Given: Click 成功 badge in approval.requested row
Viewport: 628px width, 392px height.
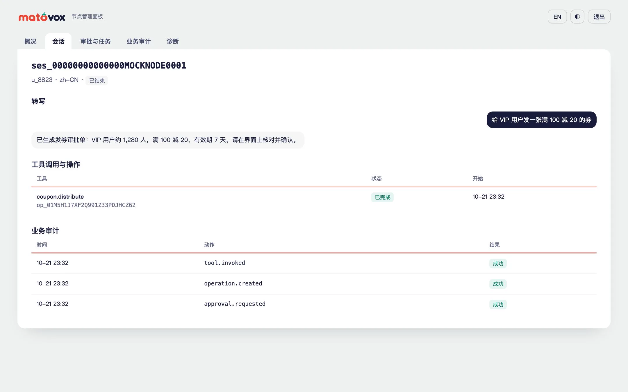Looking at the screenshot, I should (498, 304).
